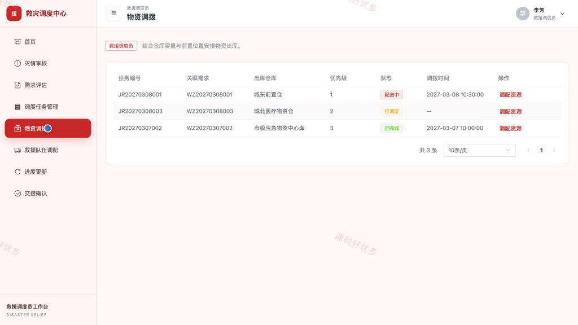Click task number JR20270307002
This screenshot has width=578, height=325.
click(x=140, y=128)
